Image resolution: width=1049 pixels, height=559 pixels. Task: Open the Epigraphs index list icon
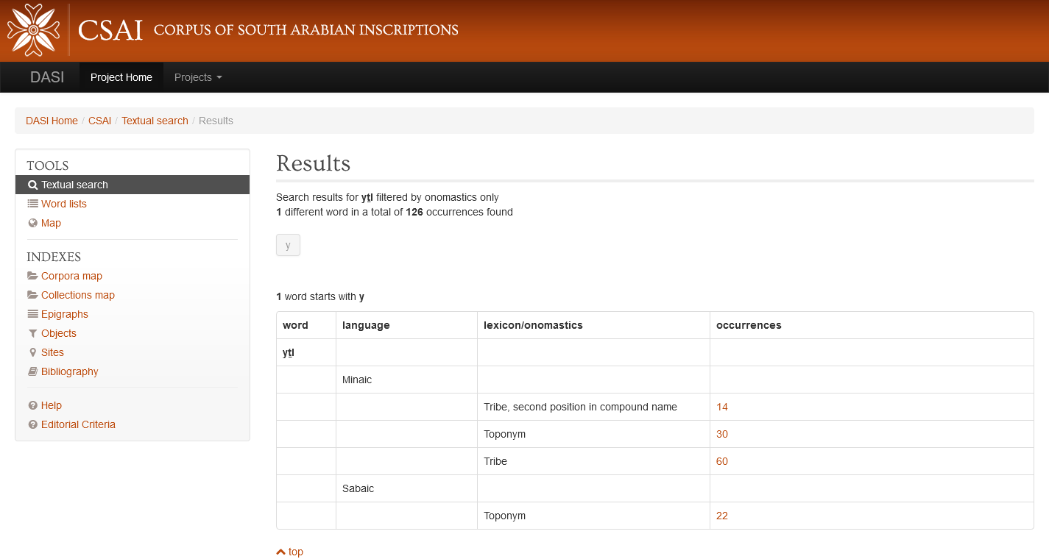(x=32, y=314)
